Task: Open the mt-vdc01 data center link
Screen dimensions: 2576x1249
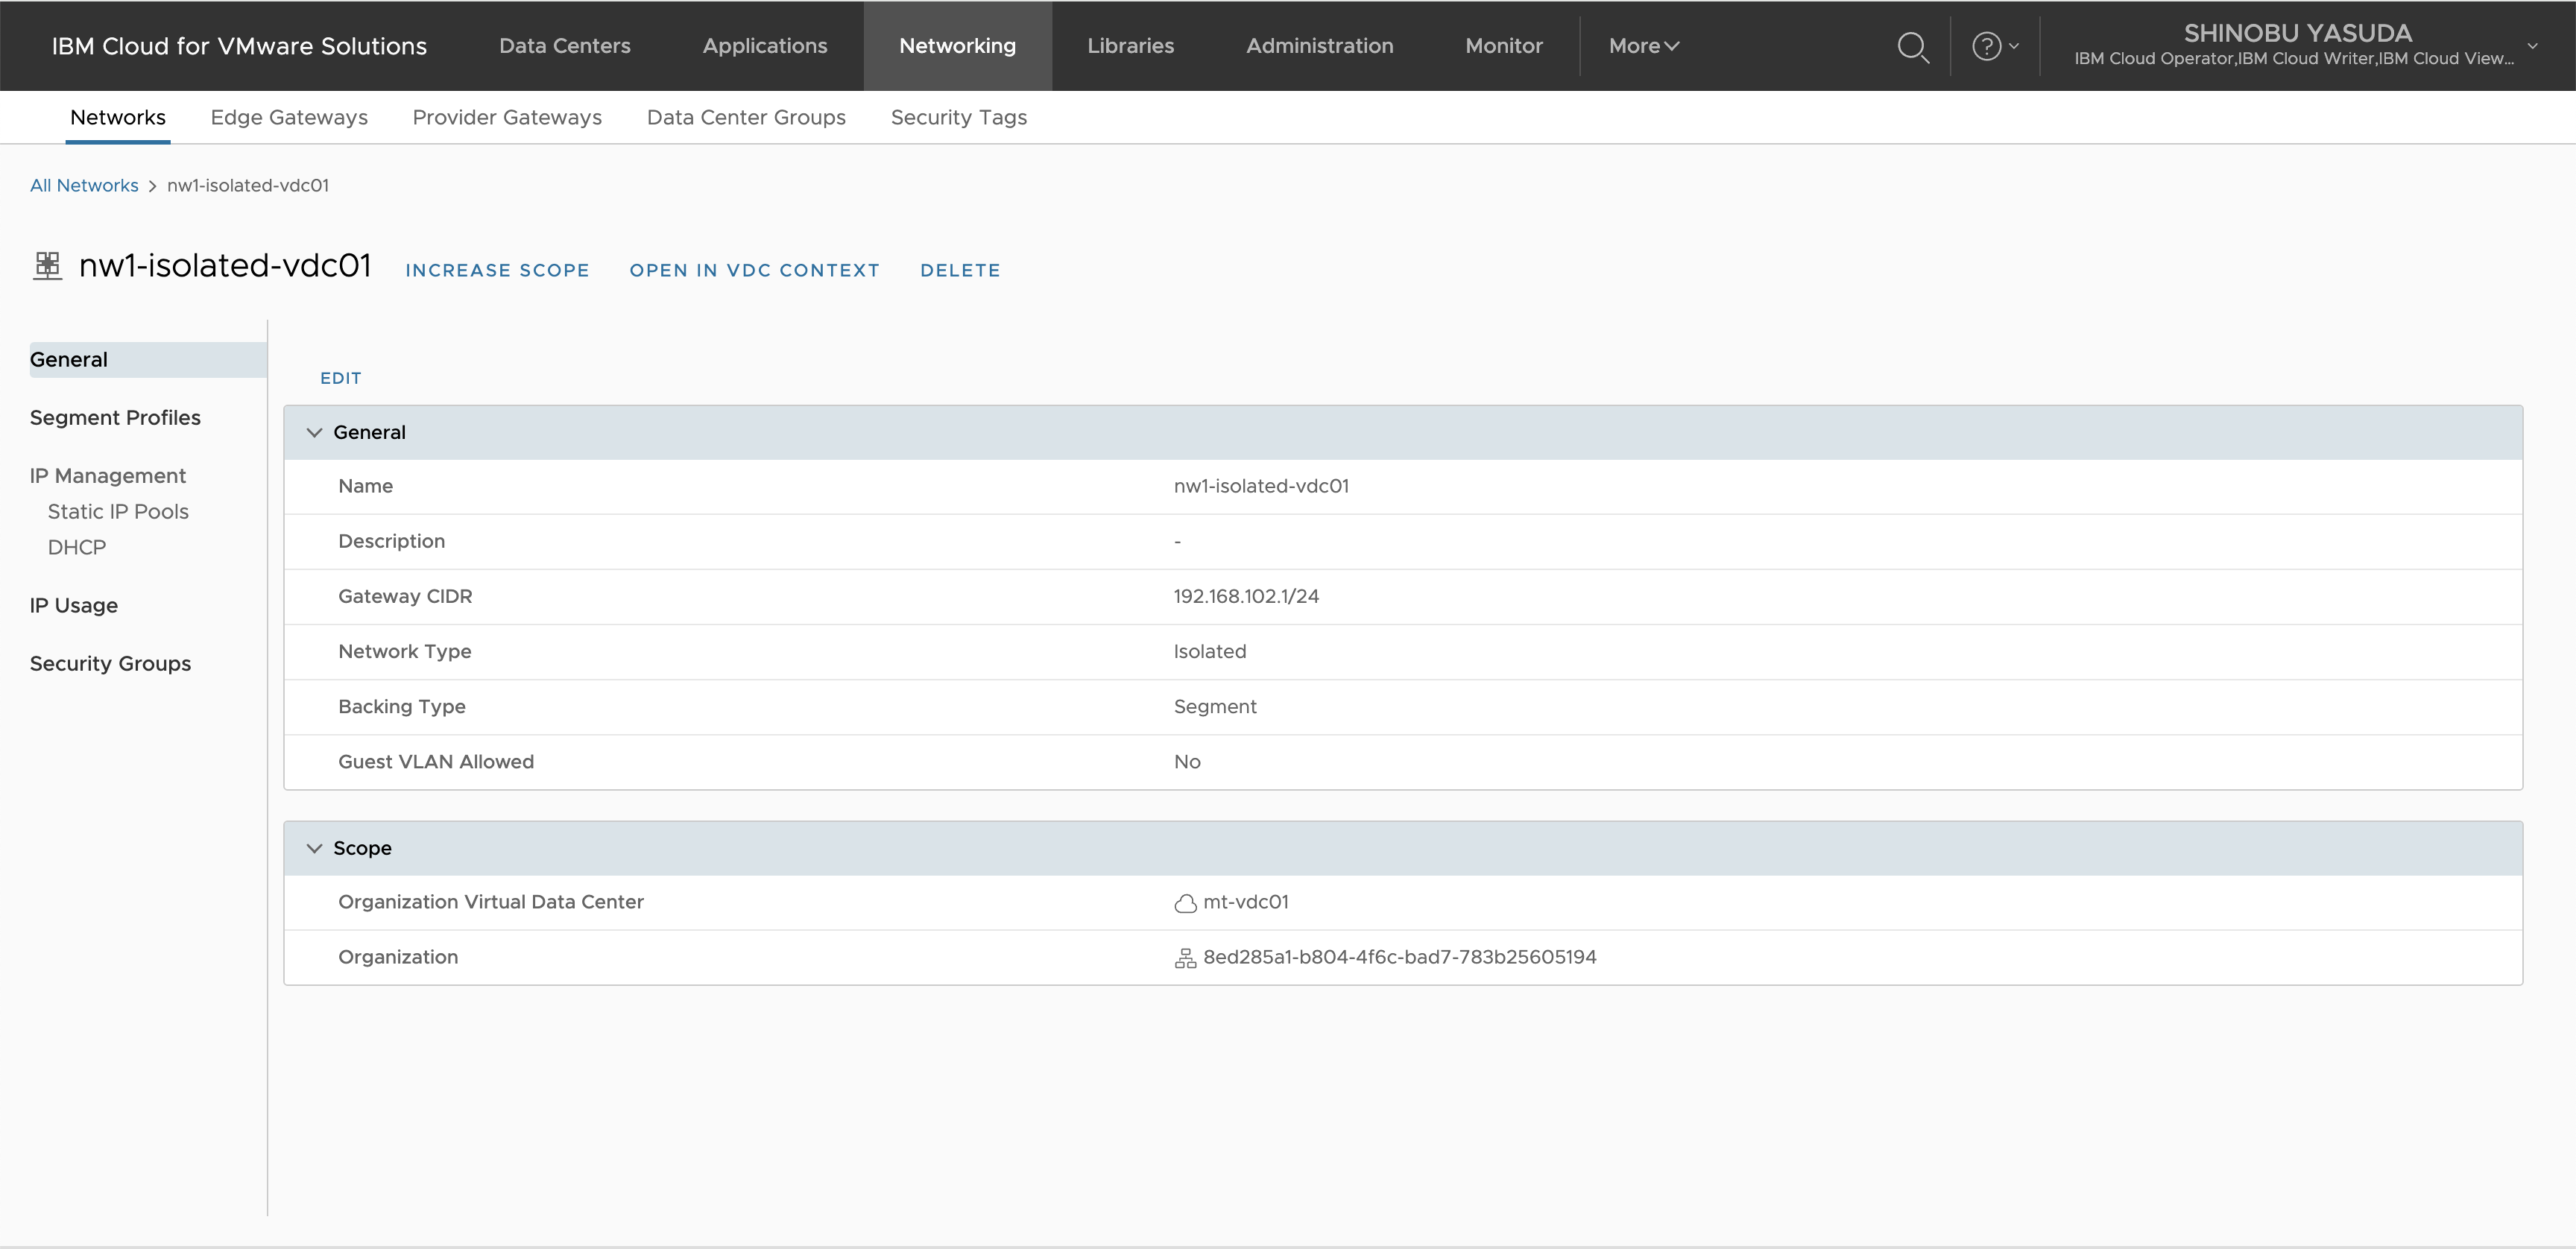Action: (1245, 902)
